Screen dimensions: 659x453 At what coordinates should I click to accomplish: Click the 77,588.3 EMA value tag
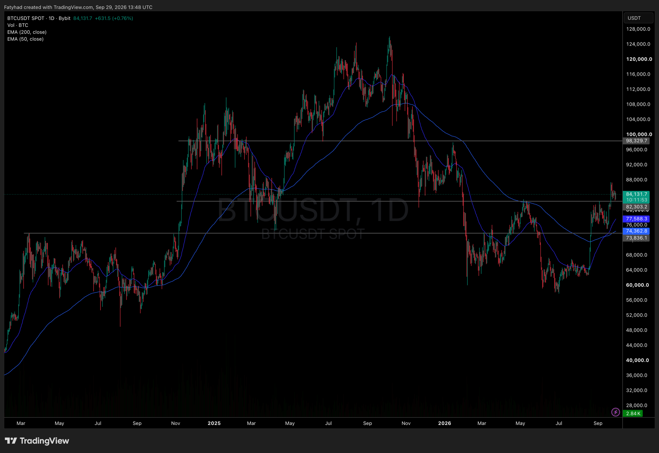(x=636, y=219)
